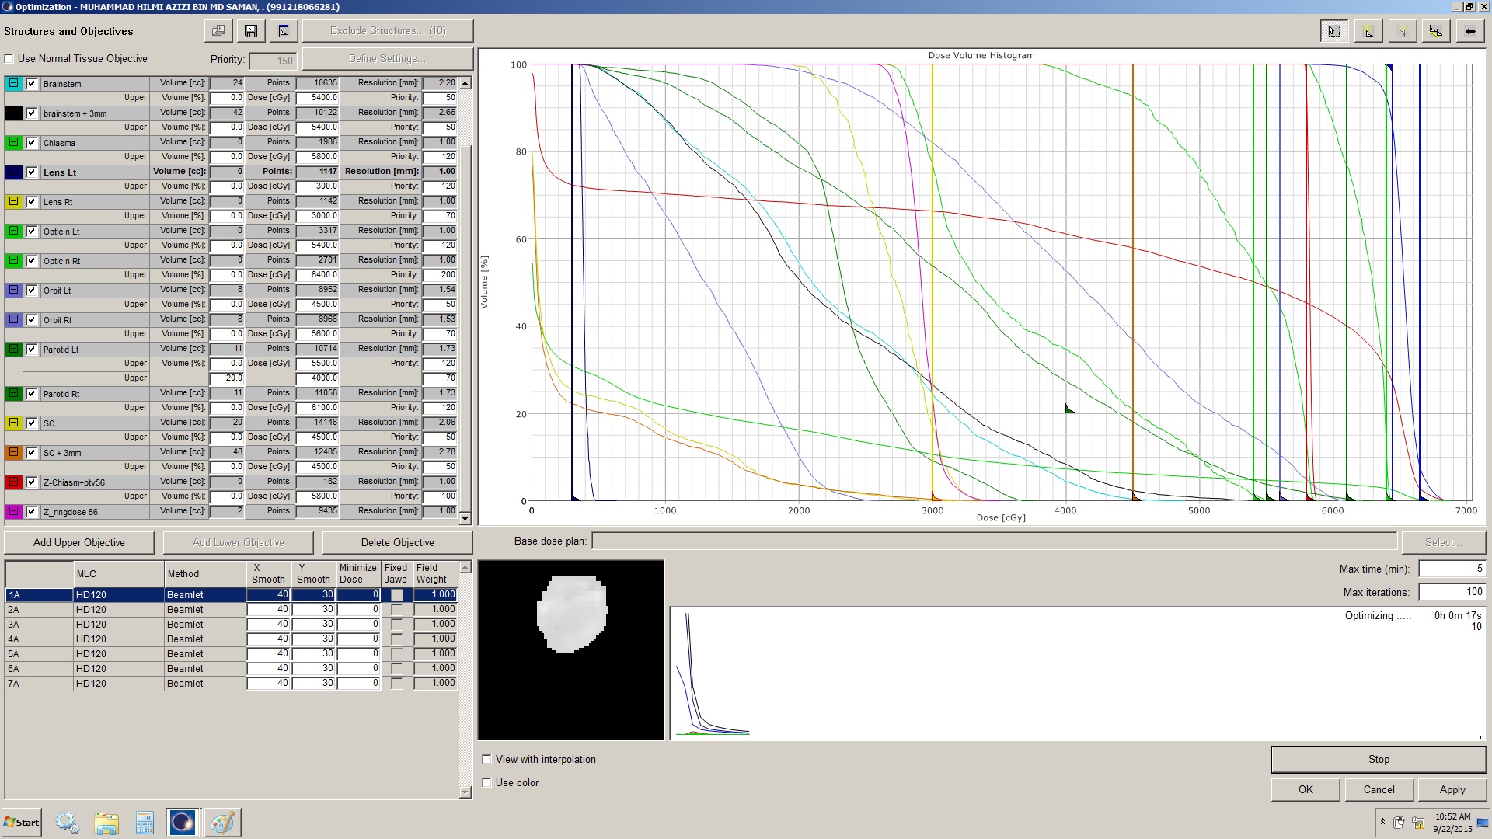
Task: Open the gears settings taskbar icon
Action: point(67,823)
